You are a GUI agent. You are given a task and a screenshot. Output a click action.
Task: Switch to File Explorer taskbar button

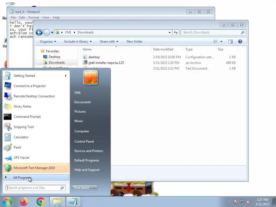point(57,202)
